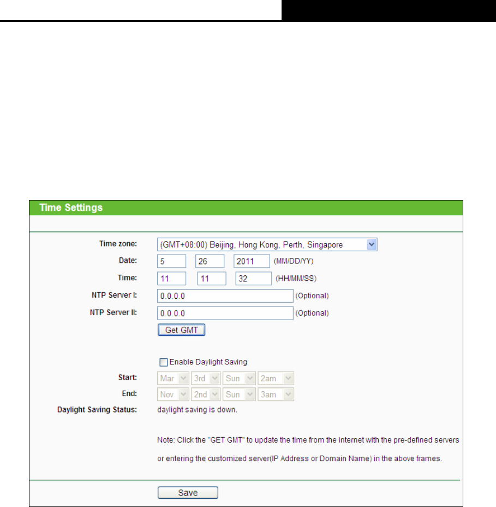Screen dimensions: 496x507
Task: Open the End day dropdown in the End row
Action: click(x=240, y=394)
